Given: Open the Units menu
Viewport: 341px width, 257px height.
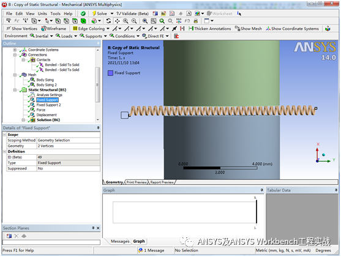Looking at the screenshot, I should tap(42, 13).
